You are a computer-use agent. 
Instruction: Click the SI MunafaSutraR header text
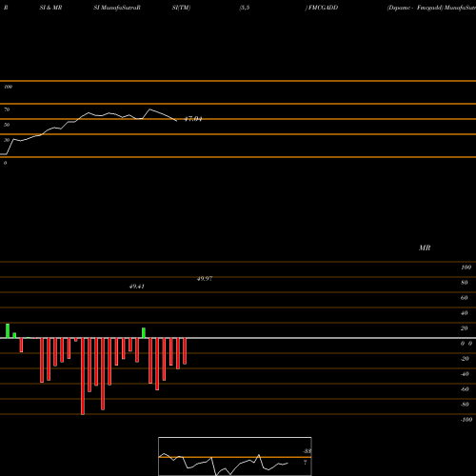click(117, 8)
